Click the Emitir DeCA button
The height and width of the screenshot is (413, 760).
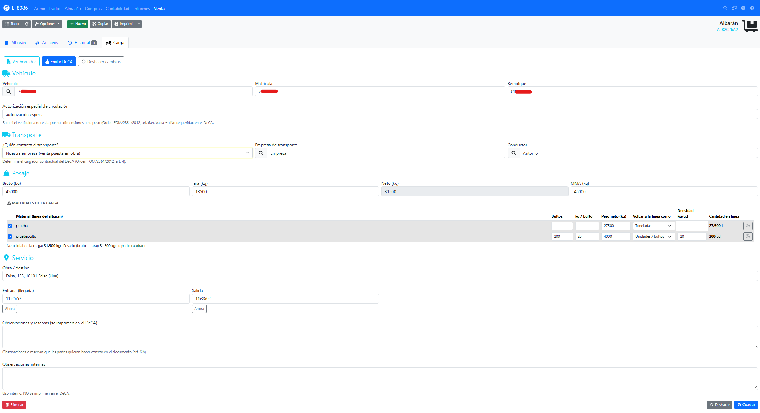pos(59,61)
